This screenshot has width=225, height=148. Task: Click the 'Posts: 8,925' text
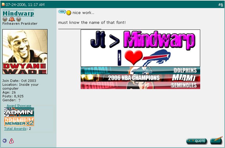13,96
